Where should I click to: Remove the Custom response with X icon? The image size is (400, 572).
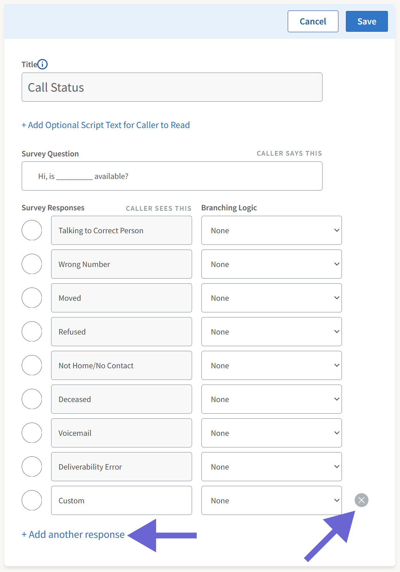pos(361,500)
